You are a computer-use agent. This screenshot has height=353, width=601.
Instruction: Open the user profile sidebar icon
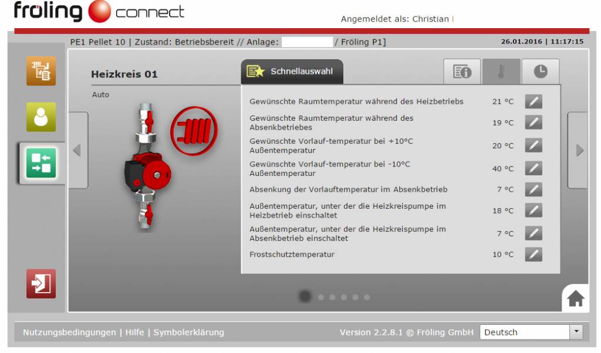pyautogui.click(x=41, y=117)
